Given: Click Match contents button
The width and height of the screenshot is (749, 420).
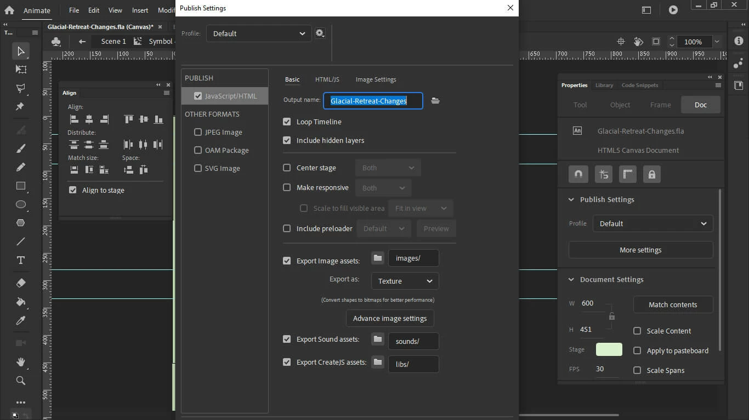Looking at the screenshot, I should point(673,304).
